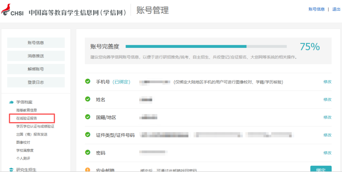Image resolution: width=342 pixels, height=172 pixels.
Task: Select 高等教育信息 under 学信档案
Action: [27, 110]
